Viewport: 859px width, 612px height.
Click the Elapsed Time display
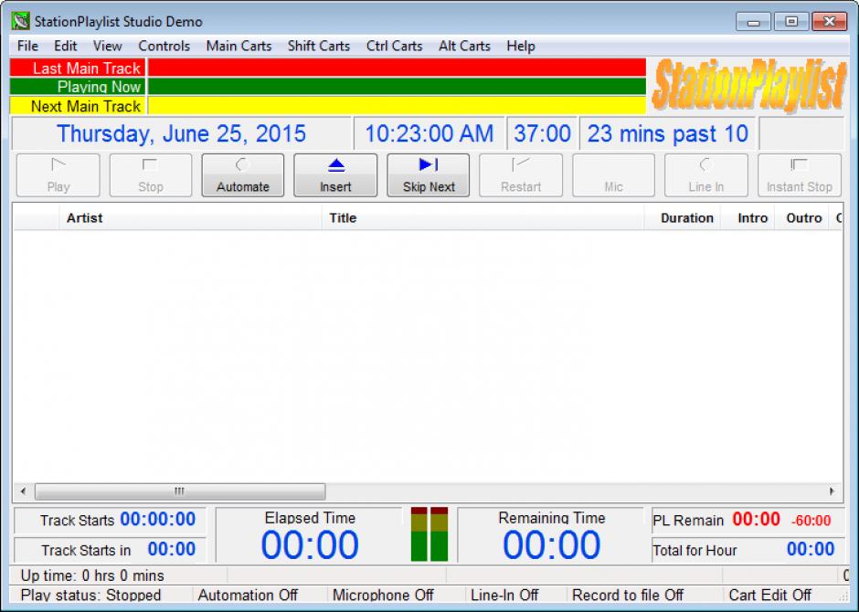(x=310, y=535)
